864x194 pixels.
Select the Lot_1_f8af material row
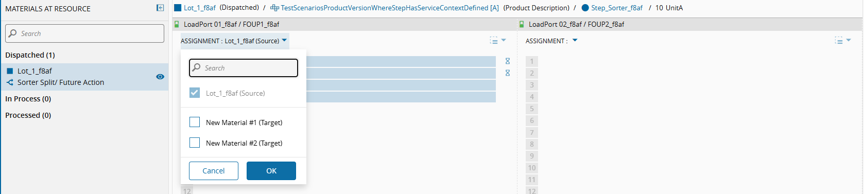coord(84,77)
